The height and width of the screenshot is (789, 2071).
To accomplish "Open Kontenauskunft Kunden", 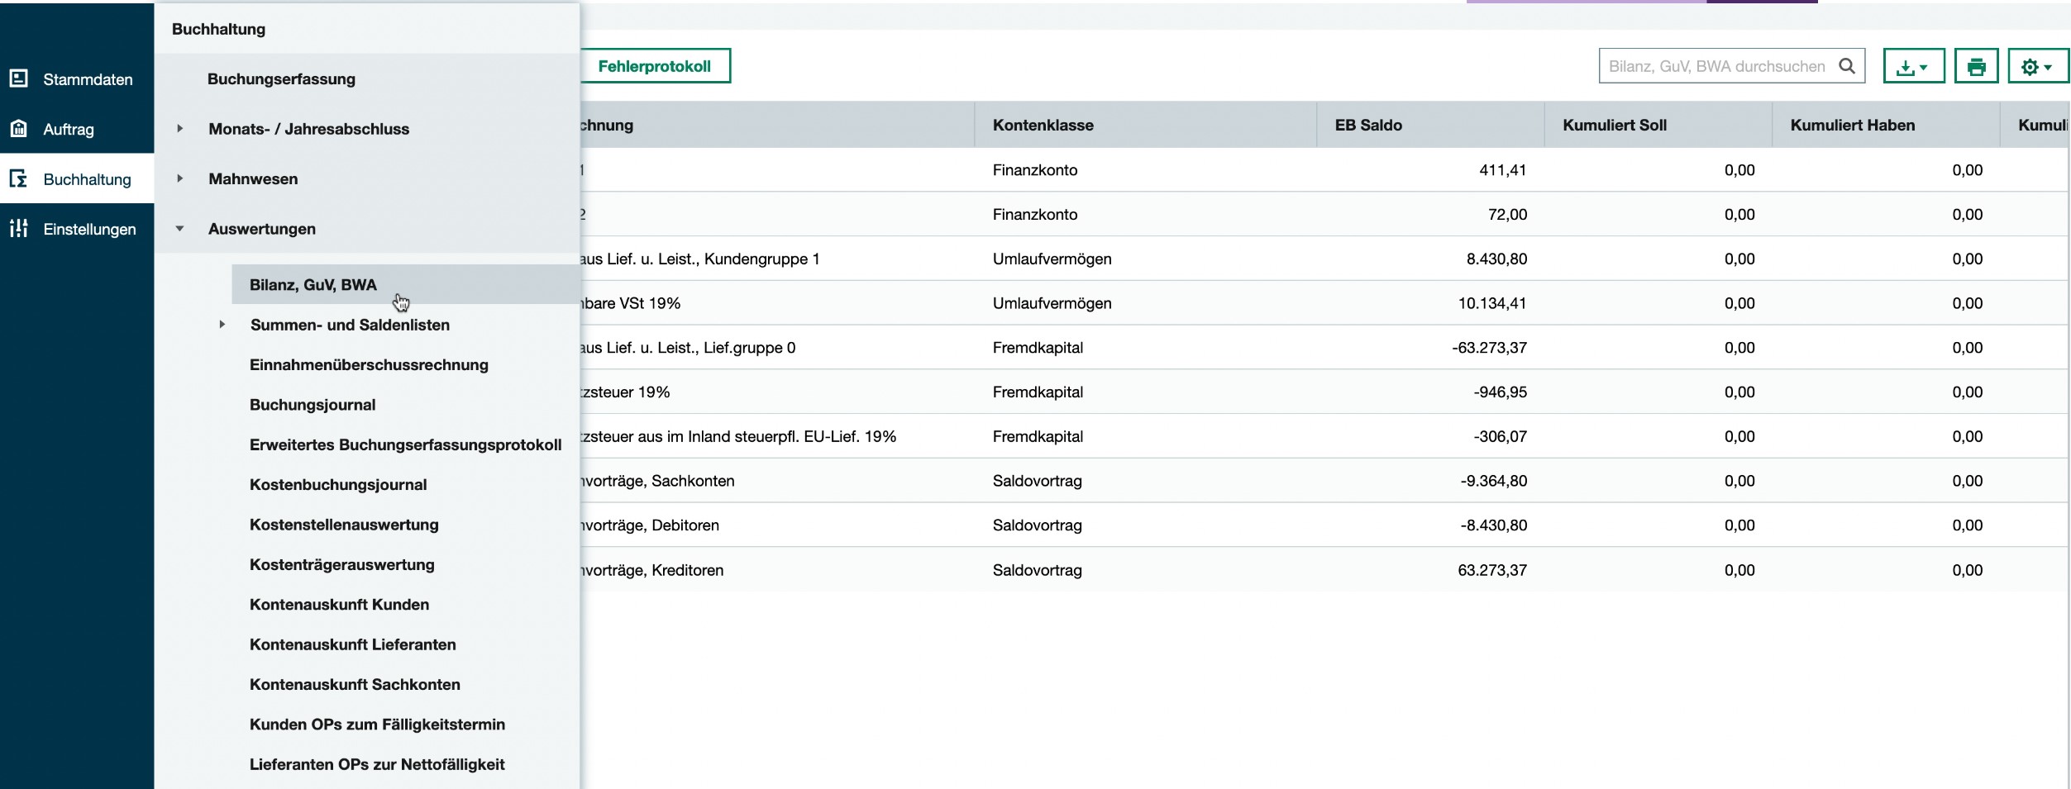I will 339,605.
